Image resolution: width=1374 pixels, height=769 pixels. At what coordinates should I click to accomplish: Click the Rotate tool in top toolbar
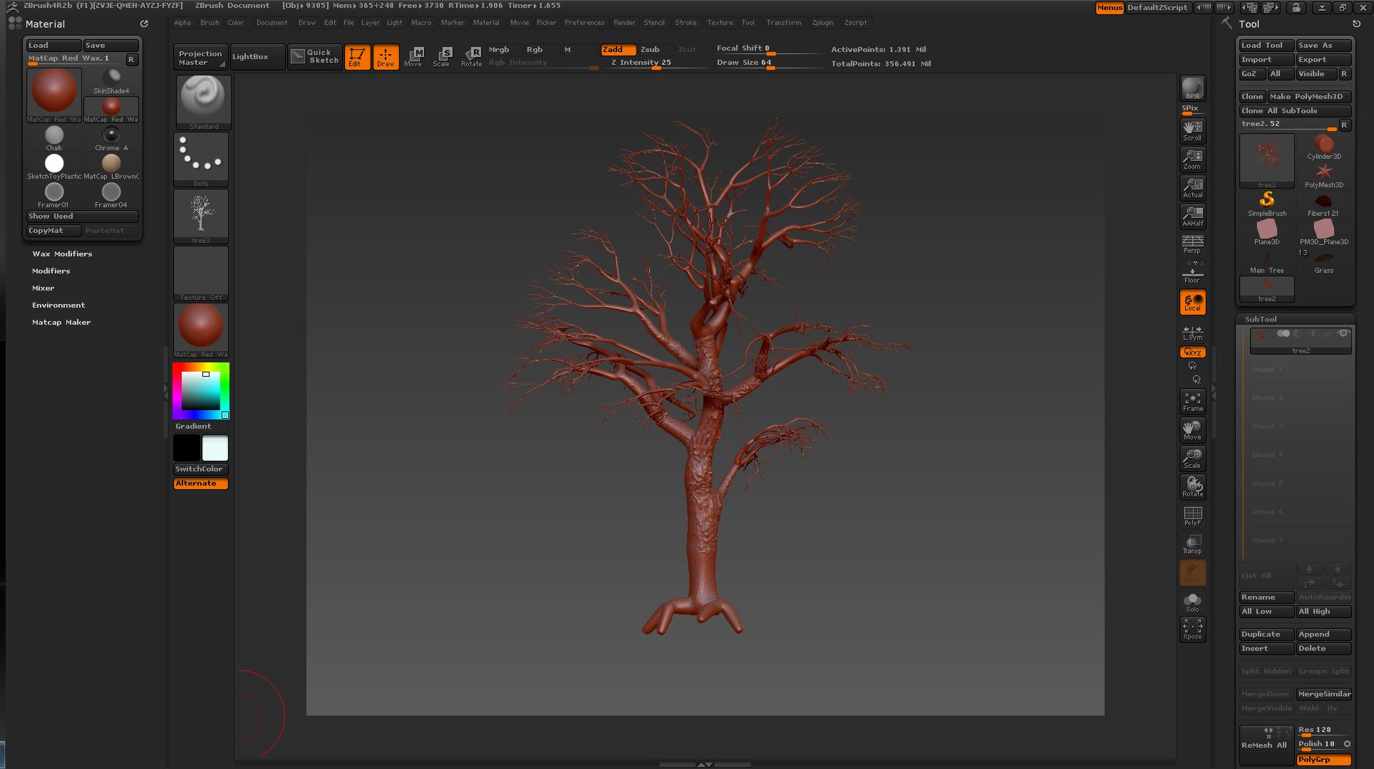click(x=472, y=56)
